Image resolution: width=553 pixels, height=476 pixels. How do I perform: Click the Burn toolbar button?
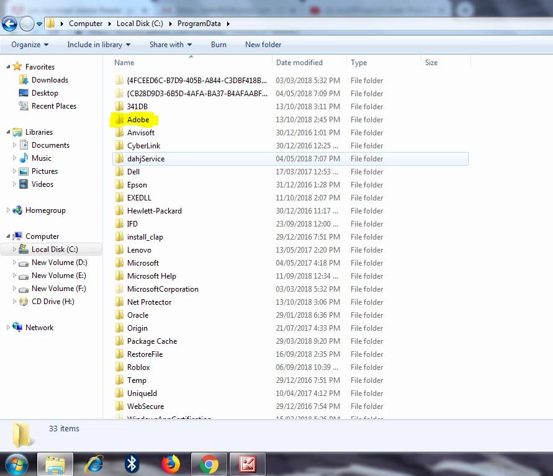[218, 45]
